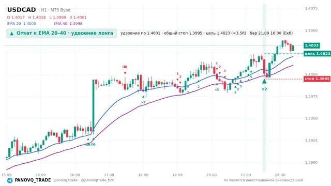Click the tall green breakout candle
This screenshot has width=331, height=186.
pos(93,105)
